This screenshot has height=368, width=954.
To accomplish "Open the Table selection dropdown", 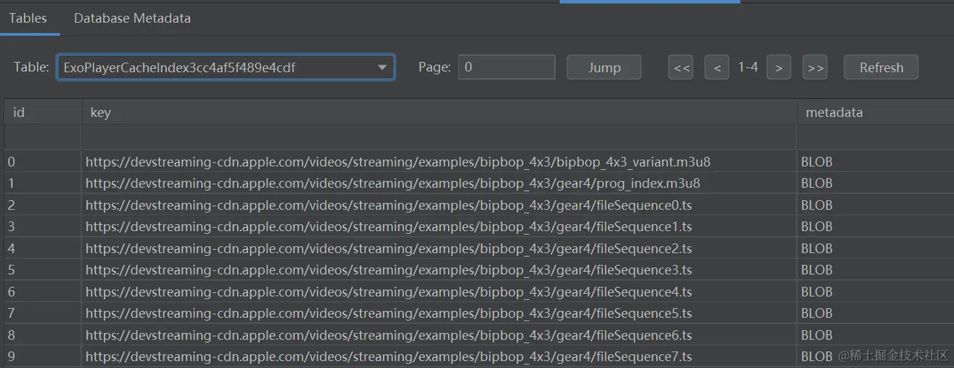I will coord(225,67).
